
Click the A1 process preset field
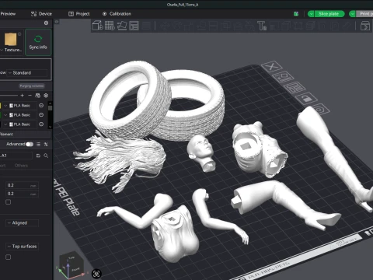pyautogui.click(x=16, y=156)
